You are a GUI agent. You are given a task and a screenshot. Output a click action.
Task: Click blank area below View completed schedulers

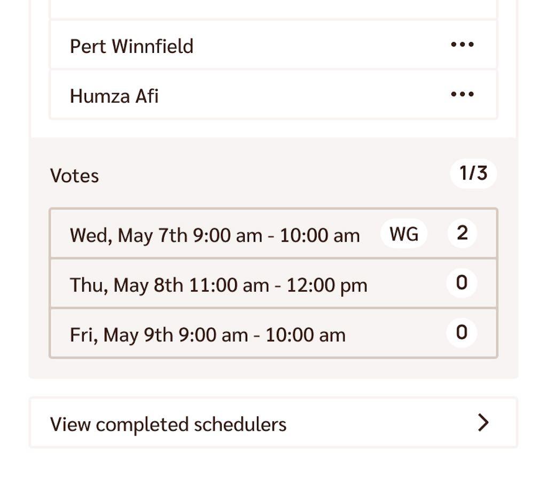tap(273, 472)
